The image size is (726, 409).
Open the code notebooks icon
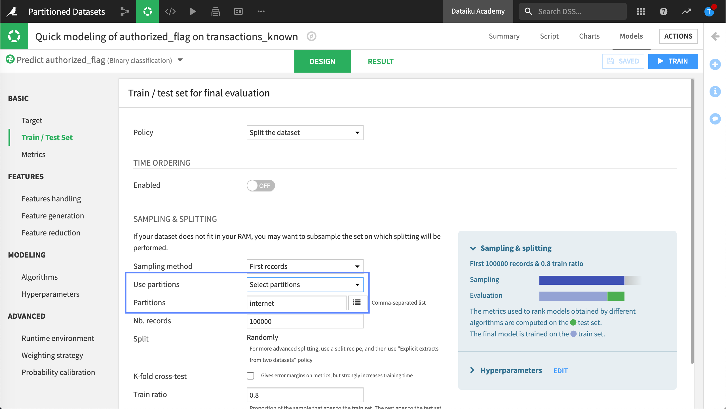(170, 11)
